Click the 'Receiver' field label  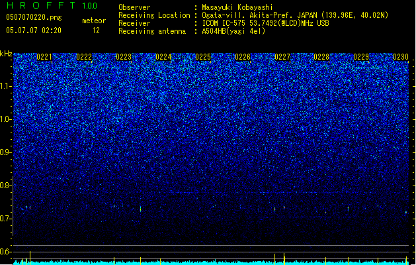[134, 23]
